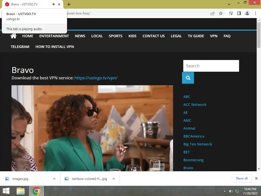This screenshot has height=196, width=261.
Task: Open the ABC channel link
Action: (x=187, y=97)
